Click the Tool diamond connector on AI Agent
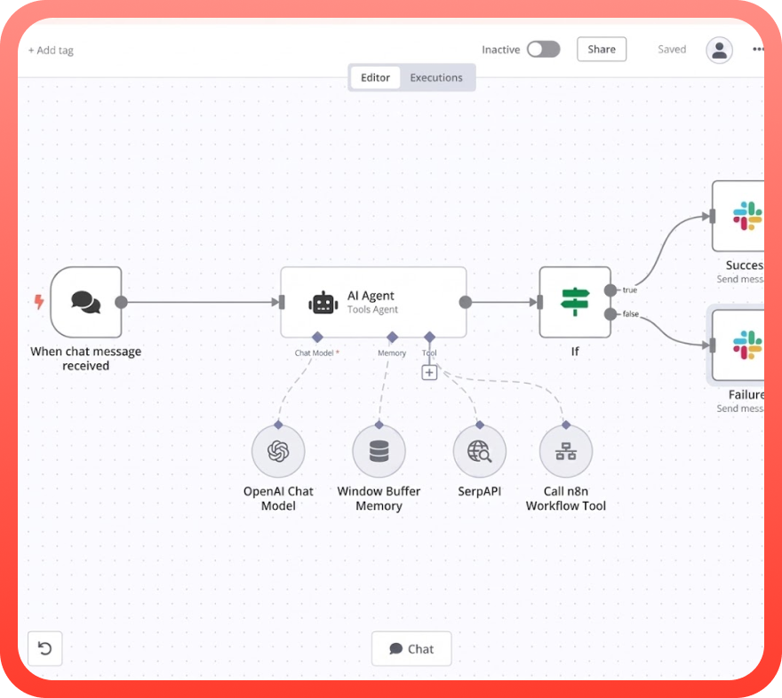Viewport: 782px width, 698px height. (x=429, y=337)
